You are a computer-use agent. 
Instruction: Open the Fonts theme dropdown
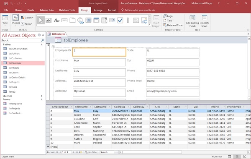27,24
